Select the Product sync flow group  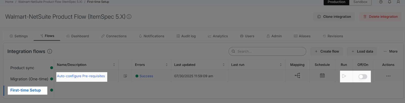tap(22, 68)
